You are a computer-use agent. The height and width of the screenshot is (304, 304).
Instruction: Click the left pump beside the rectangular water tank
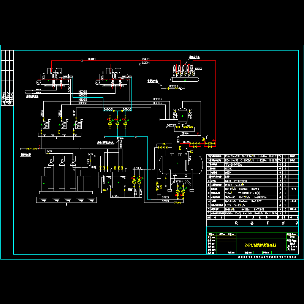click(134, 182)
